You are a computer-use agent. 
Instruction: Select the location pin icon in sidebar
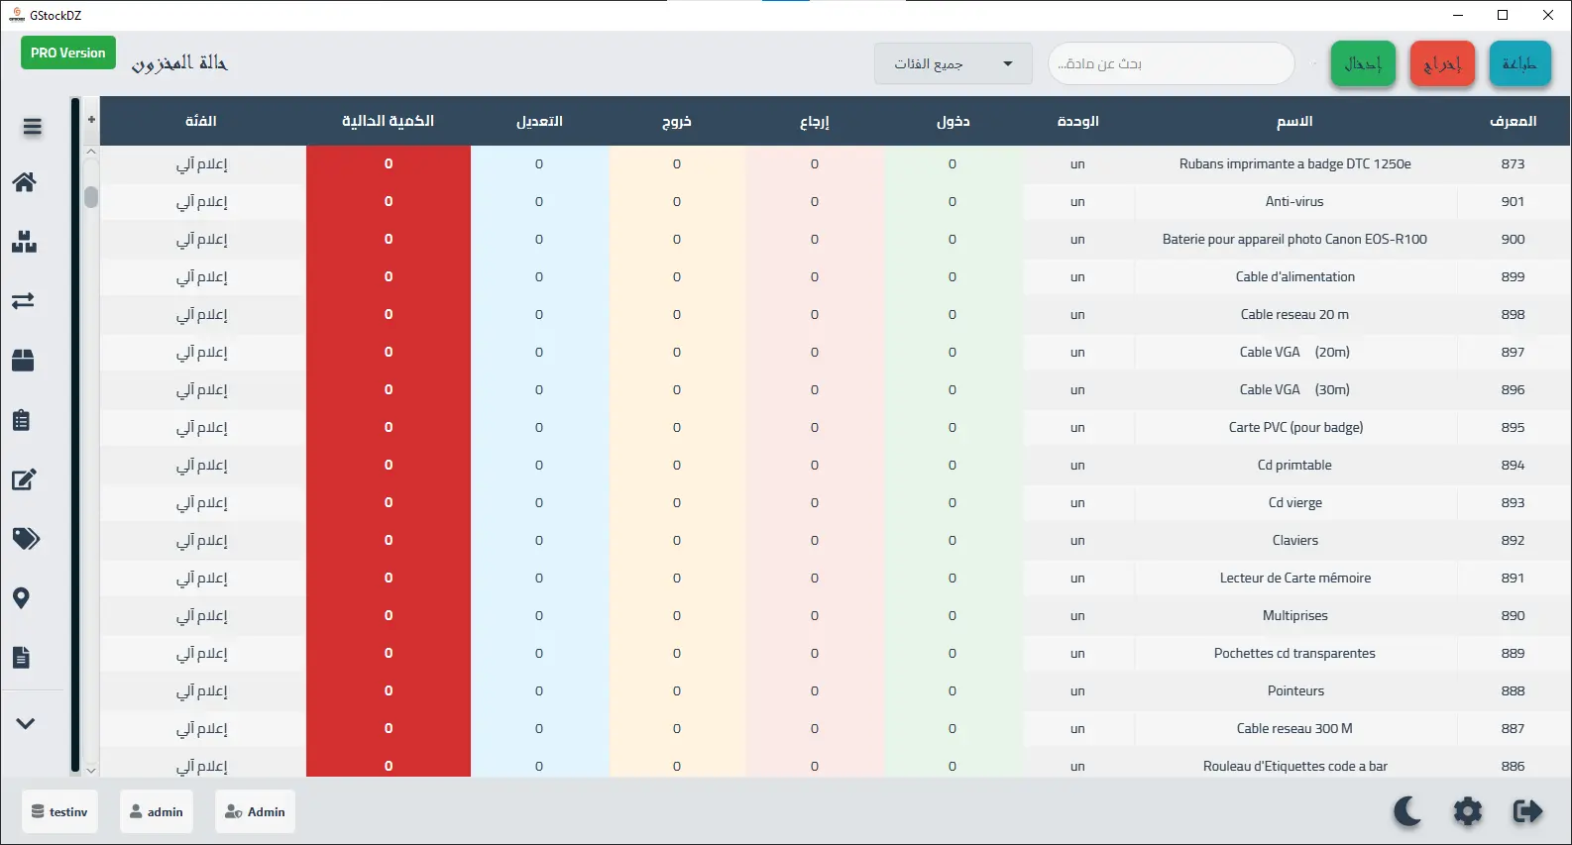click(x=22, y=598)
